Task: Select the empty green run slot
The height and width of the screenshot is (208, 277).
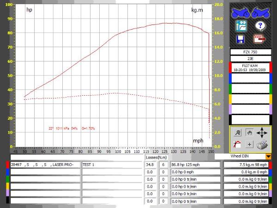Action: pos(250,89)
